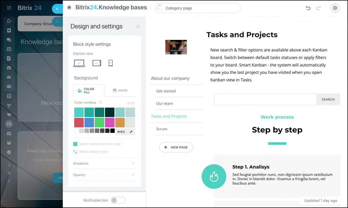This screenshot has height=208, width=348.
Task: Select the small white grayscale swatch
Action: pyautogui.click(x=76, y=131)
